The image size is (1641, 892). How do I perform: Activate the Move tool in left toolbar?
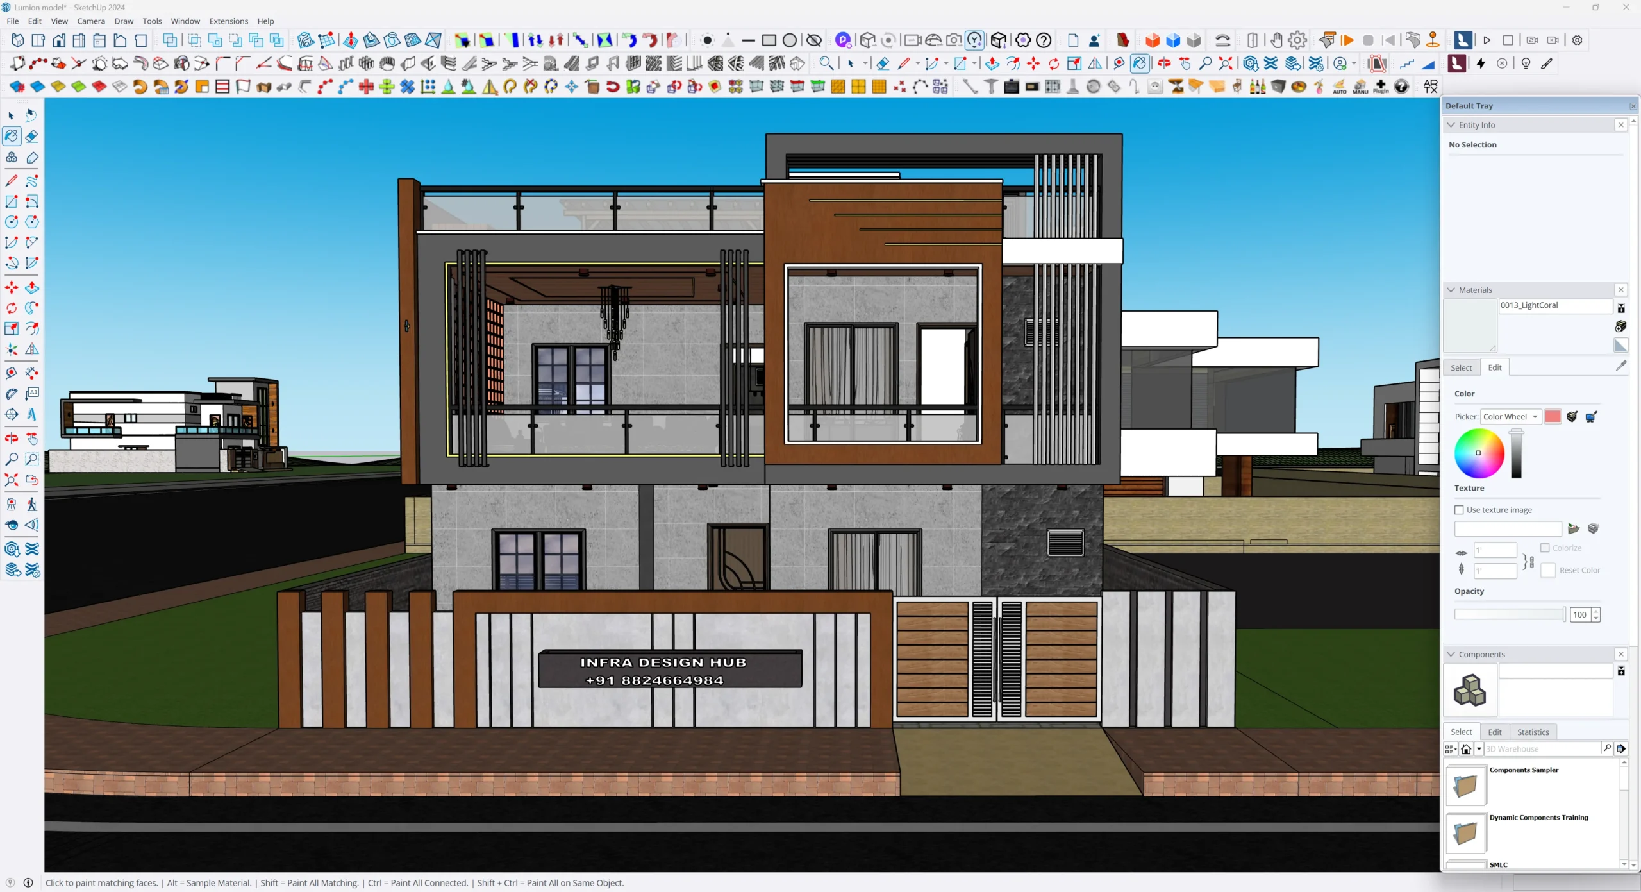coord(11,288)
